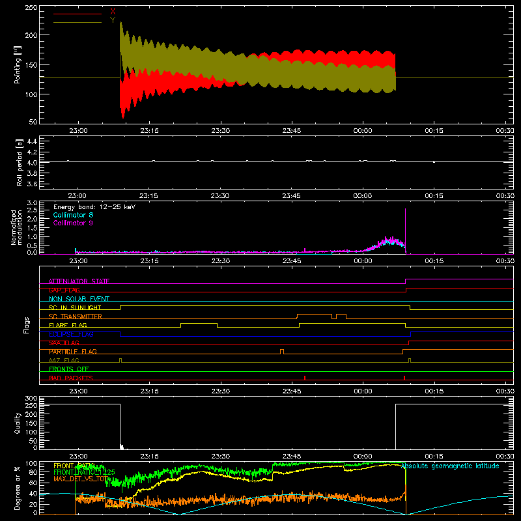Click the 'SC_TRANSMITTER' flag label
Image resolution: width=521 pixels, height=521 pixels.
point(75,317)
